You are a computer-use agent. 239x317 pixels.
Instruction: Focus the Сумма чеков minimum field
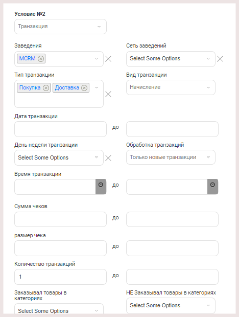[60, 219]
